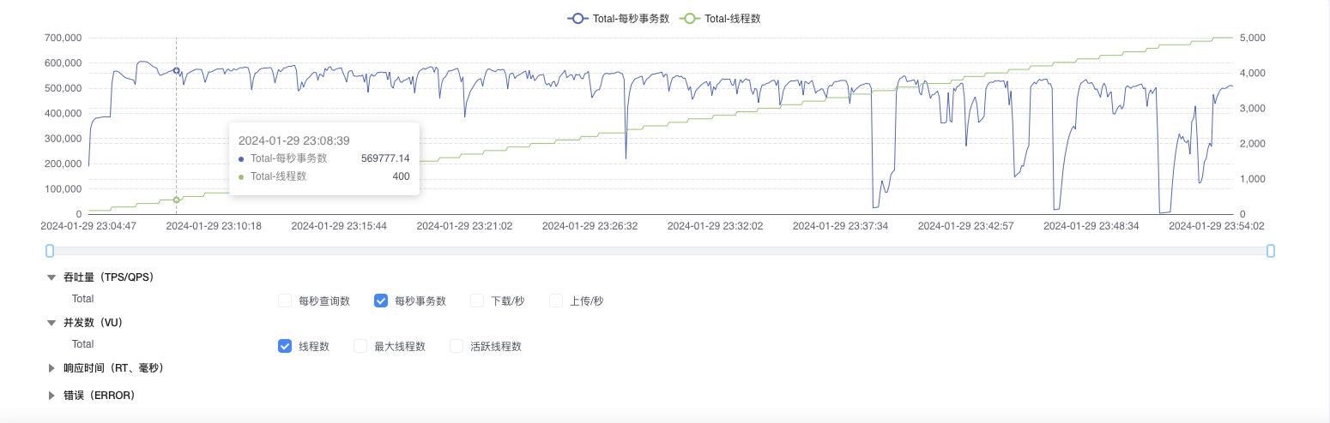1330x423 pixels.
Task: Uncheck the 线程数 checkbox
Action: point(285,346)
